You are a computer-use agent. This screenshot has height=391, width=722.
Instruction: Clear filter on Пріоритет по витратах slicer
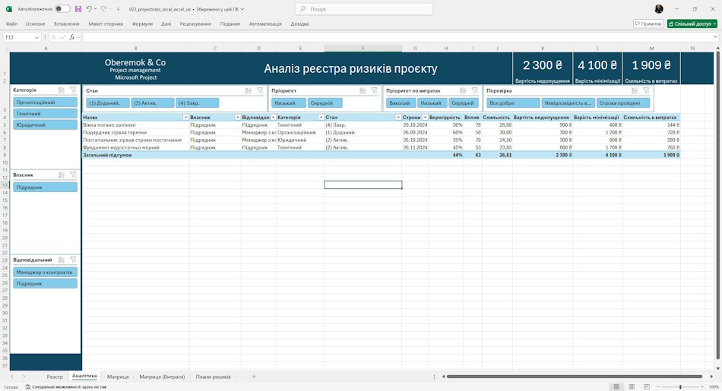[475, 90]
